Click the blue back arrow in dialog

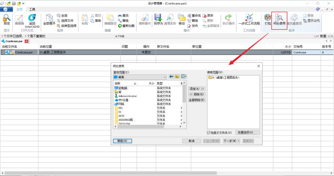click(x=171, y=77)
